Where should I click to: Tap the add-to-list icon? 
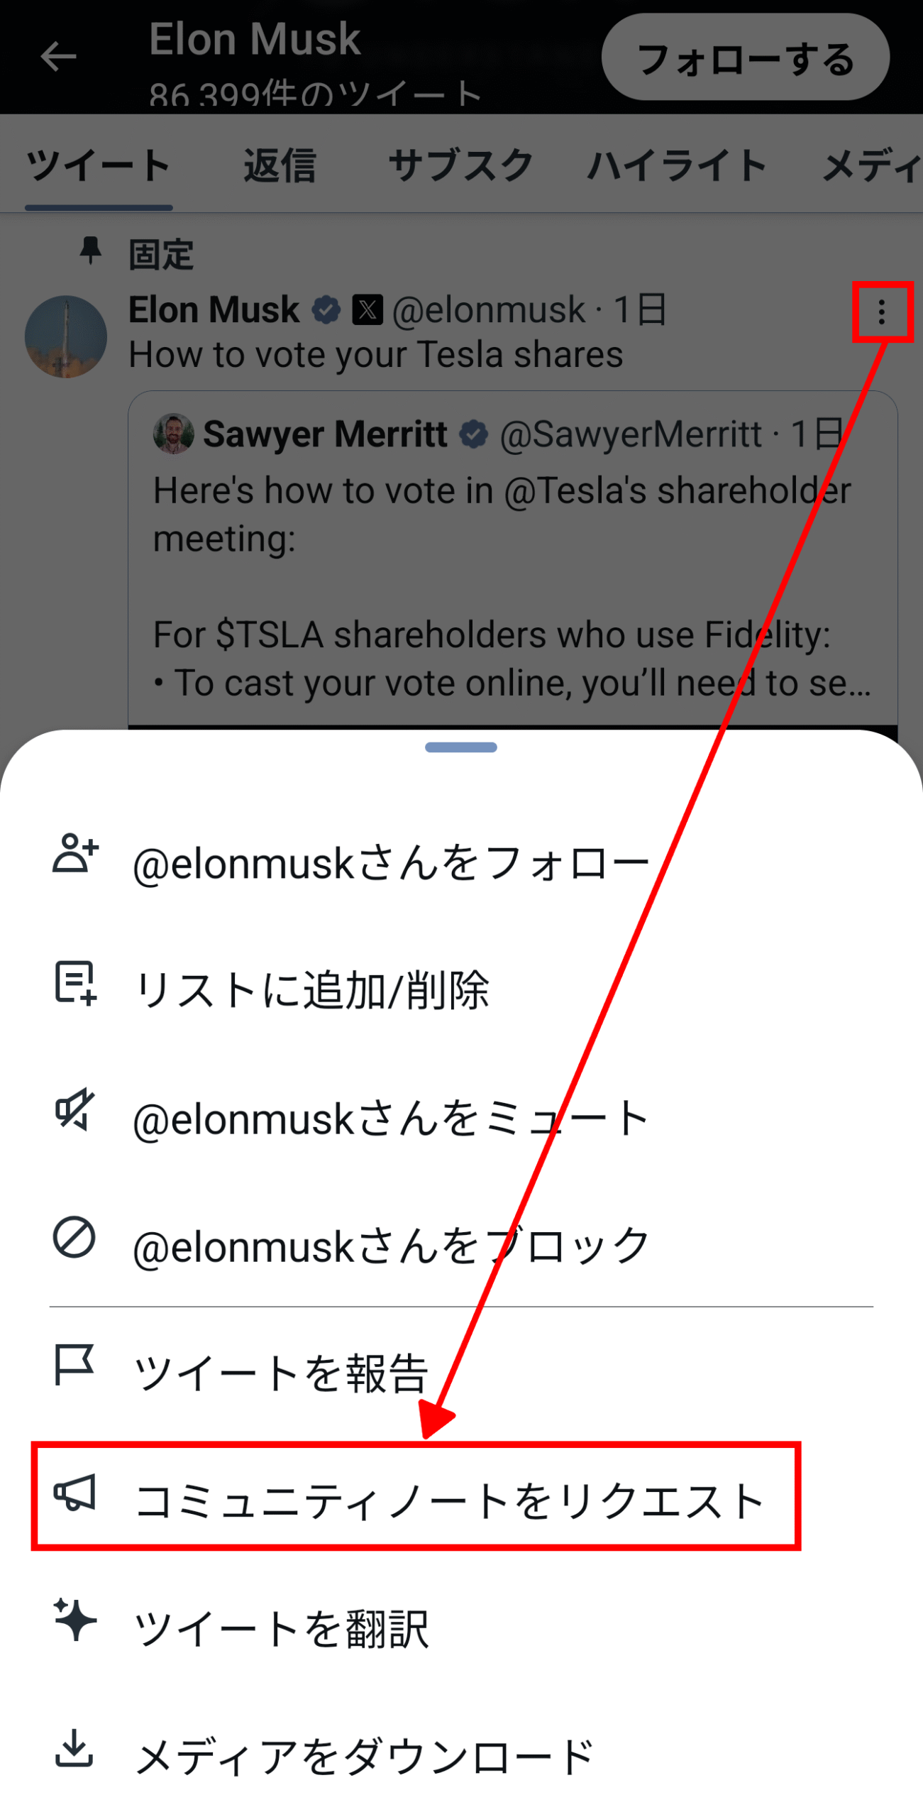75,982
